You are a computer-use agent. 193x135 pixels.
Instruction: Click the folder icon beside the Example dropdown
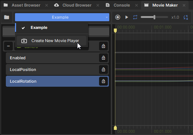(7, 17)
